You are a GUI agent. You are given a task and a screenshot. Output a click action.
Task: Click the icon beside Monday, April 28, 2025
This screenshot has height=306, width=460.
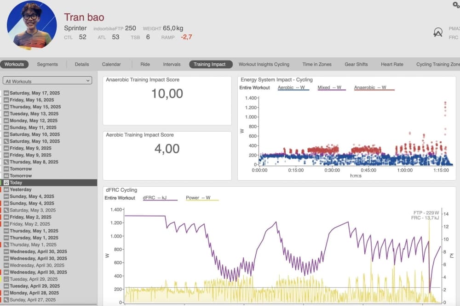6,293
